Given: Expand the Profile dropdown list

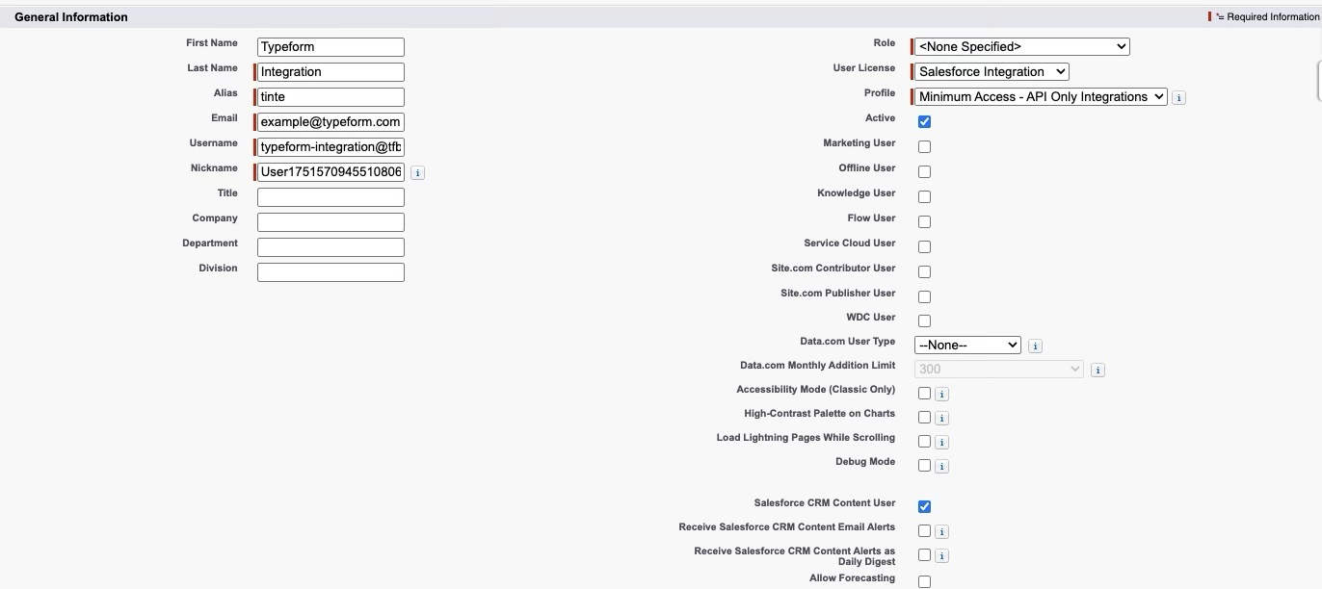Looking at the screenshot, I should pyautogui.click(x=1041, y=97).
